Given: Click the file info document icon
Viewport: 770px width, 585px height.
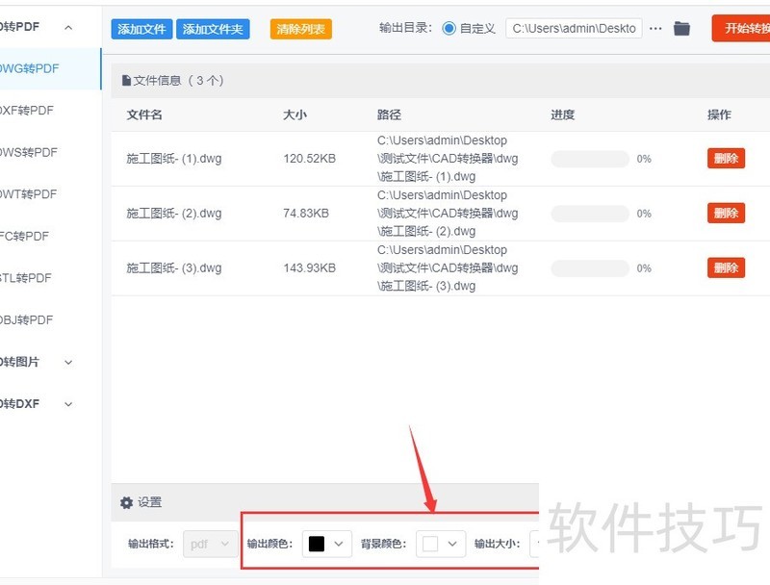Looking at the screenshot, I should tap(126, 81).
